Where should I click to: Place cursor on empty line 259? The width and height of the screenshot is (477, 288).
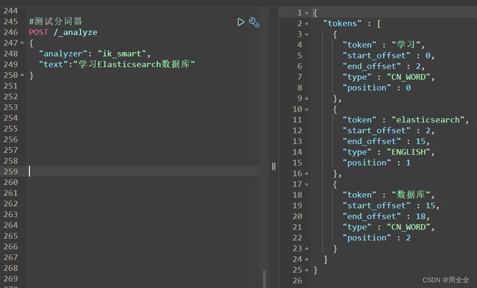click(x=144, y=171)
